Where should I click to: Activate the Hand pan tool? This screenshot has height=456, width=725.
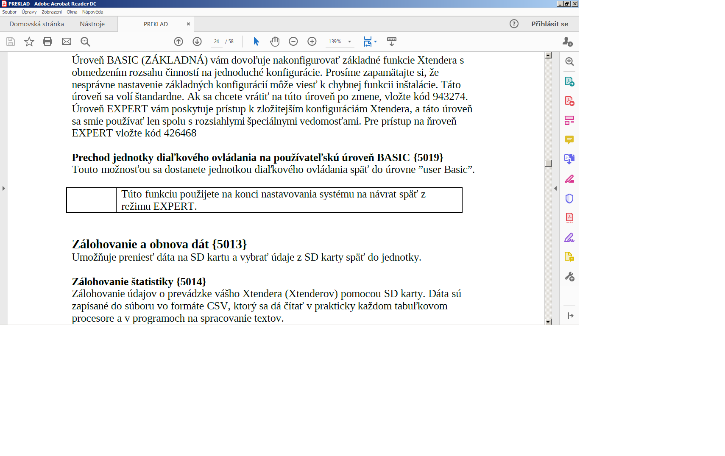(x=275, y=42)
